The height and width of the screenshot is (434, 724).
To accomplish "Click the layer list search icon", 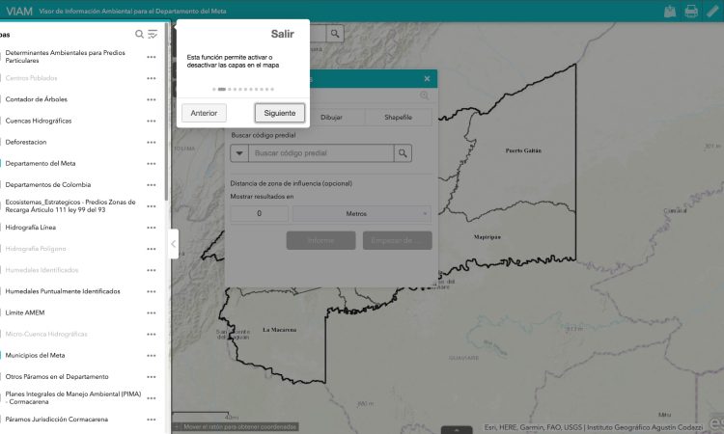I will pyautogui.click(x=140, y=34).
